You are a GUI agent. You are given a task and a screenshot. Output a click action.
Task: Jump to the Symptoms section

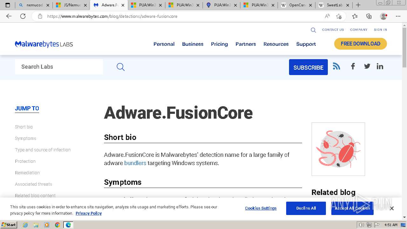(x=25, y=138)
